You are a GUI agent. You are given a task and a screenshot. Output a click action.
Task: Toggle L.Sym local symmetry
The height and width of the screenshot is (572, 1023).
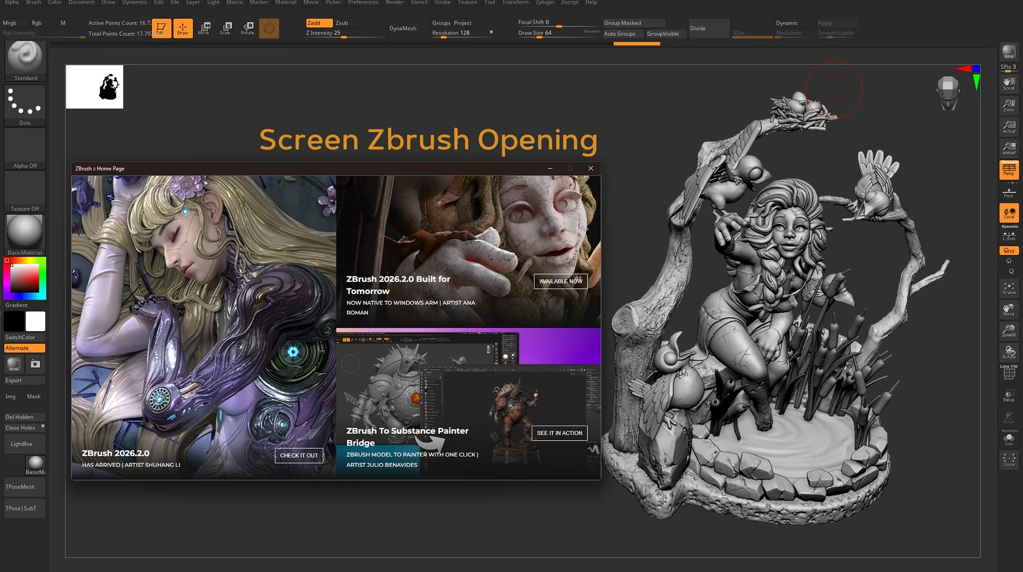point(1009,236)
